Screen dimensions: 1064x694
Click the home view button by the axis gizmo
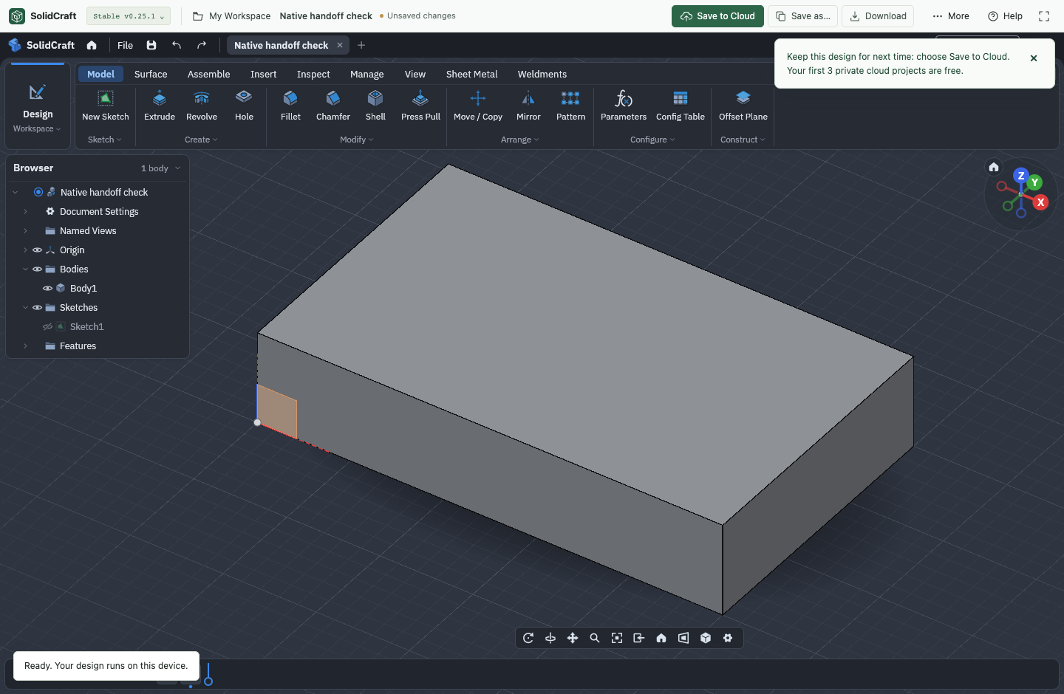tap(994, 167)
